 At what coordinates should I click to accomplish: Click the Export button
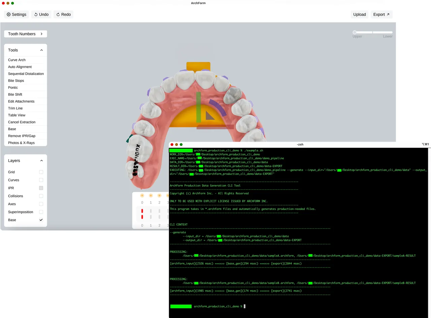[382, 14]
